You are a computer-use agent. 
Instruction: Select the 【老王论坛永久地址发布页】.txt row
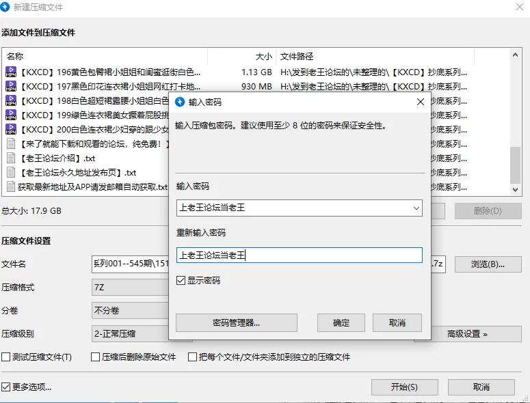pos(85,173)
